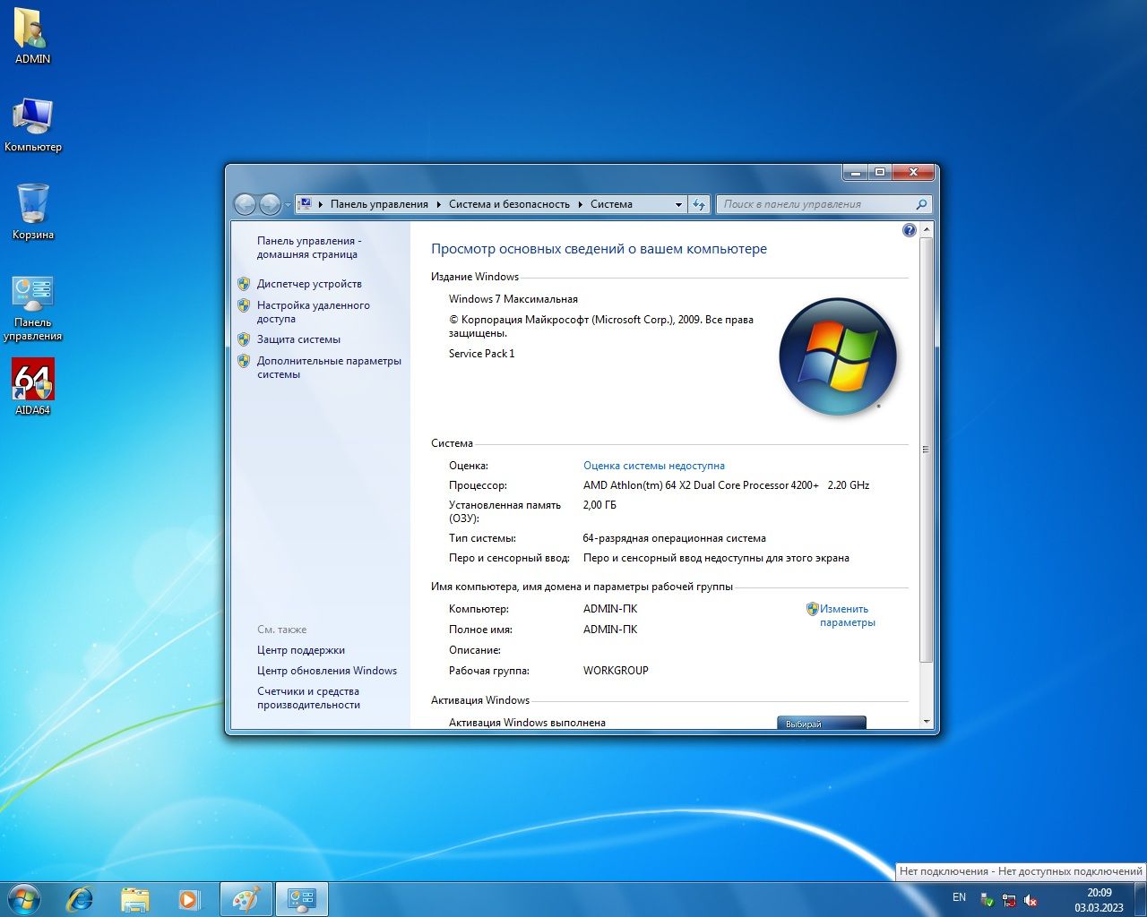The width and height of the screenshot is (1147, 917).
Task: Go to Система и безопасность breadcrumb
Action: (509, 204)
